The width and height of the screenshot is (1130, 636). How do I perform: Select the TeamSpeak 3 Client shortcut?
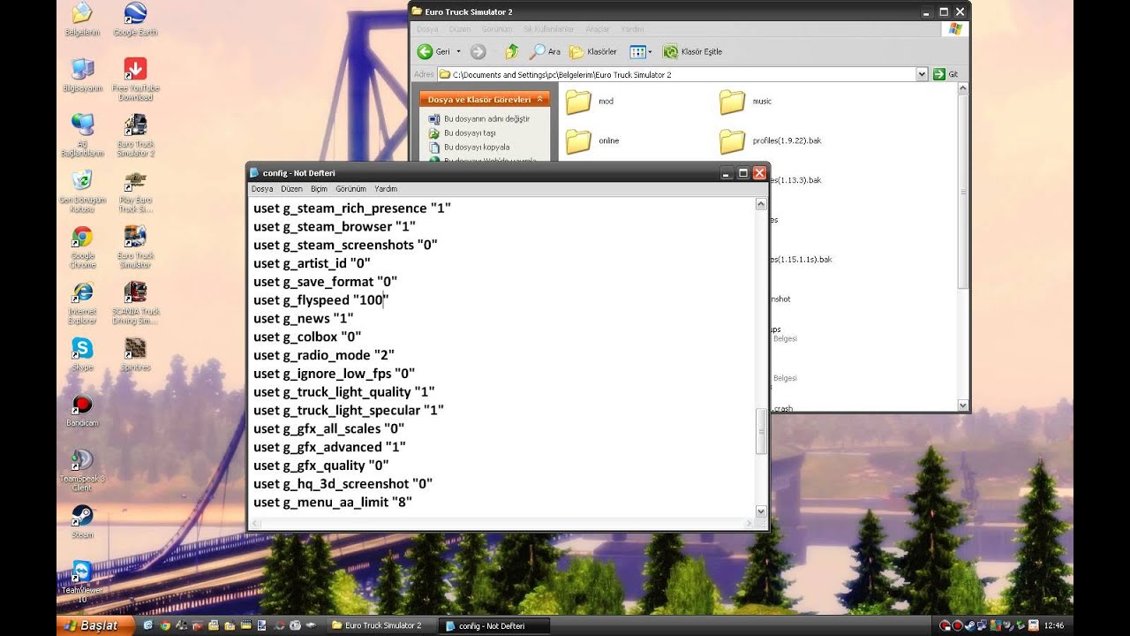pyautogui.click(x=82, y=470)
